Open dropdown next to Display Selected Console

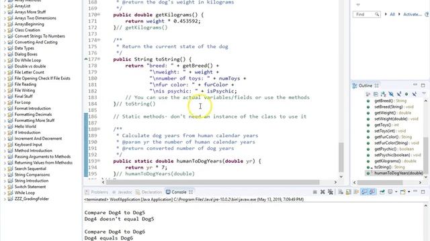tap(396, 192)
